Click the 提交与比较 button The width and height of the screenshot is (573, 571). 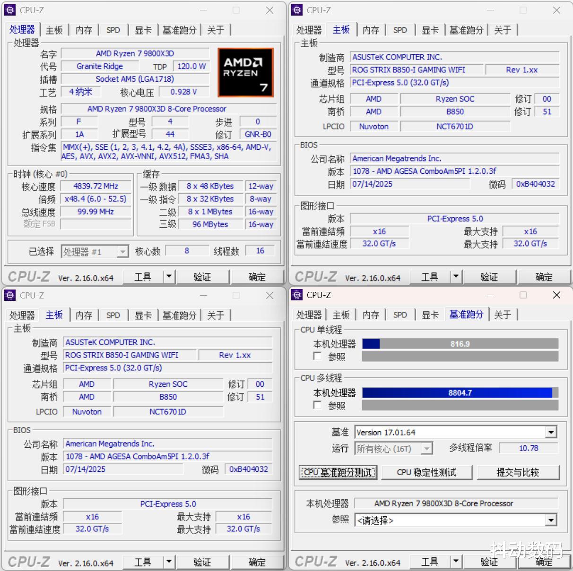click(x=518, y=472)
